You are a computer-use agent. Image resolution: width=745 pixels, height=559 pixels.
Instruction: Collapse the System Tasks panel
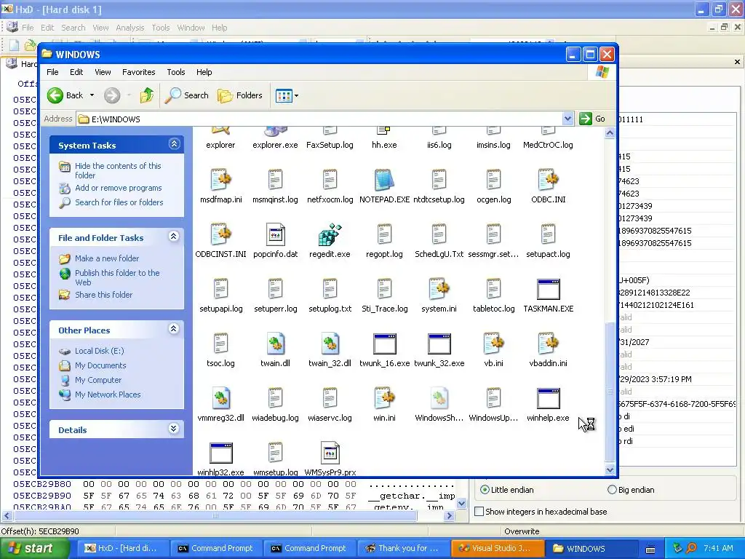coord(175,144)
